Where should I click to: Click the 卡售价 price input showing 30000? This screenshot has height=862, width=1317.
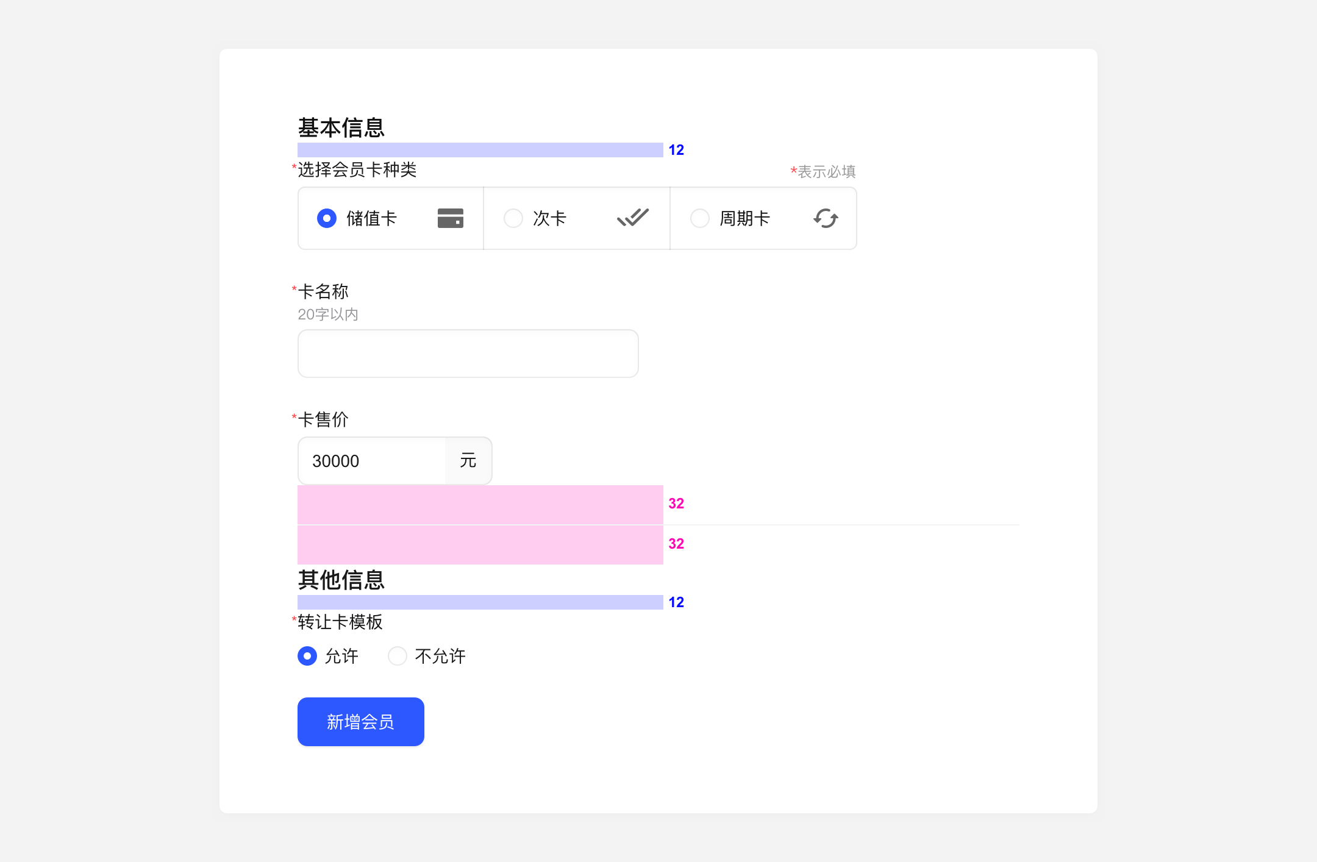click(x=372, y=461)
